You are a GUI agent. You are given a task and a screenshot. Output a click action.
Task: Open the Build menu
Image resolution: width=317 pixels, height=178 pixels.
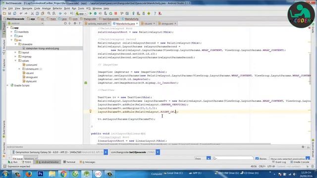pos(67,8)
